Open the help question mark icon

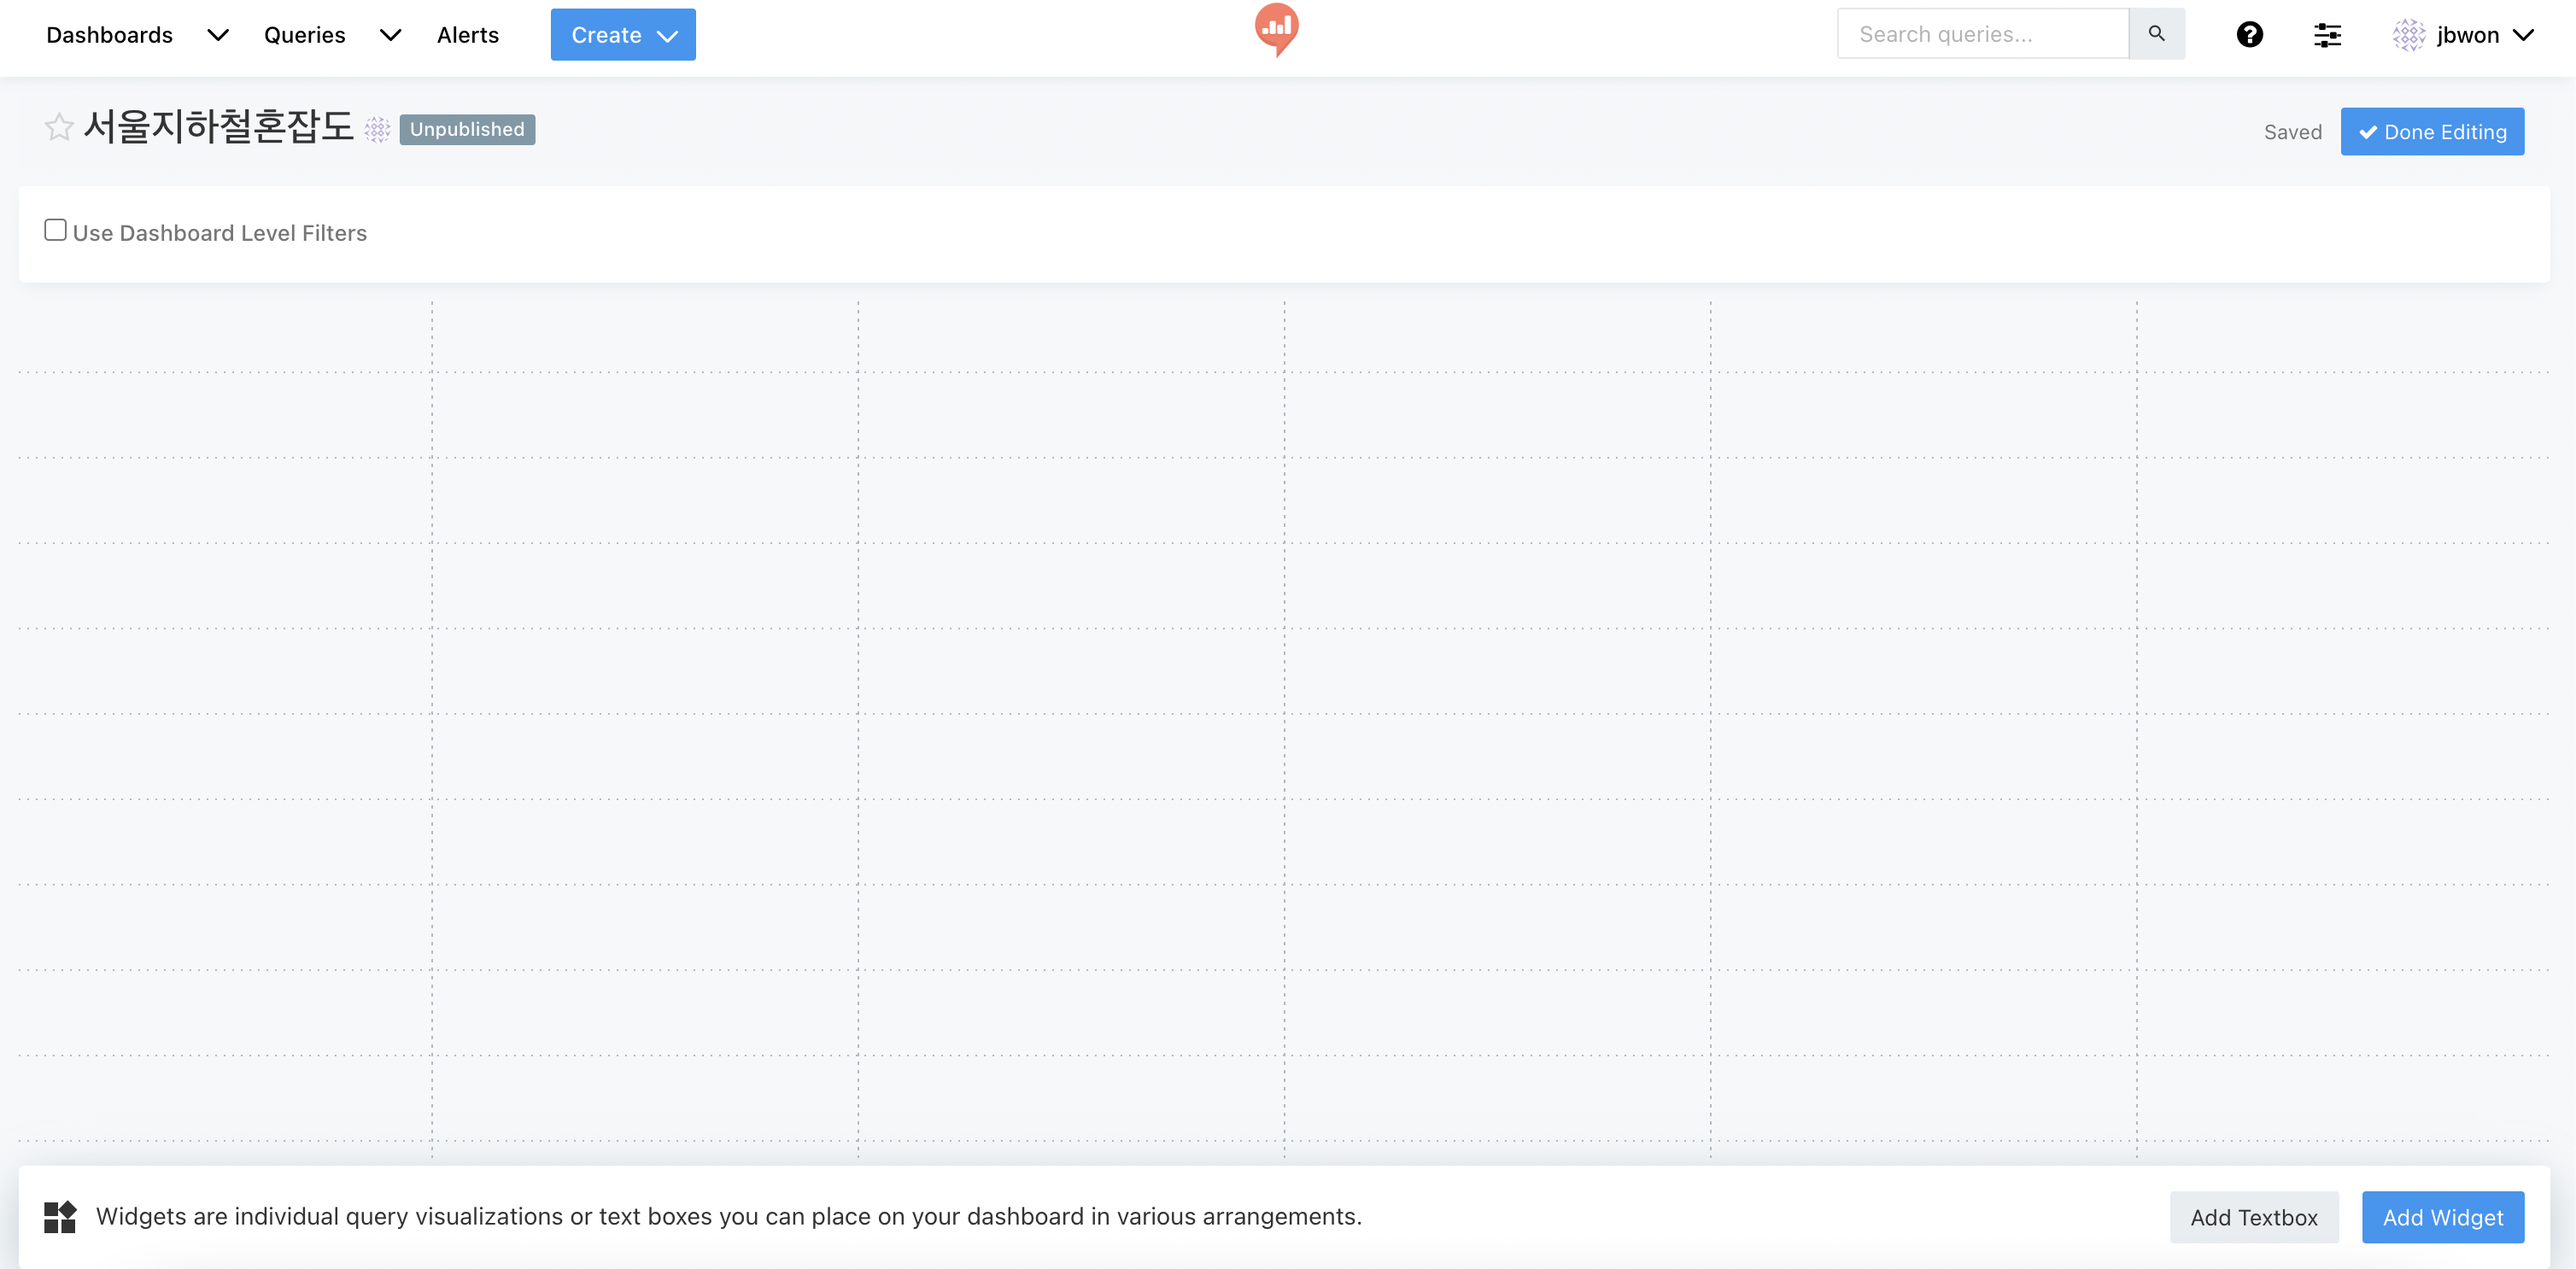tap(2249, 35)
